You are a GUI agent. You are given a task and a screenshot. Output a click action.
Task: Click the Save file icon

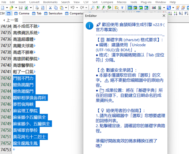(x=21, y=8)
